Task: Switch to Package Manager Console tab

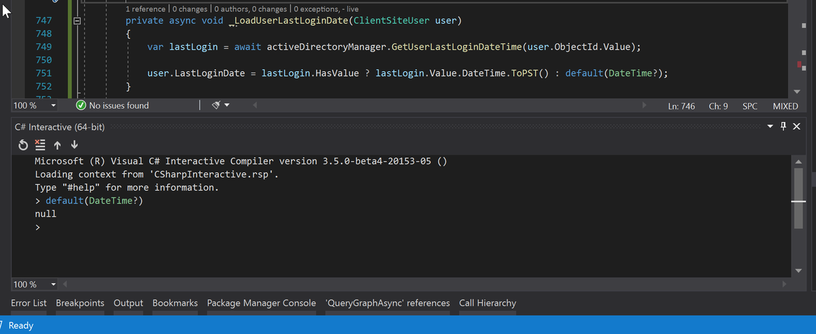Action: [261, 303]
